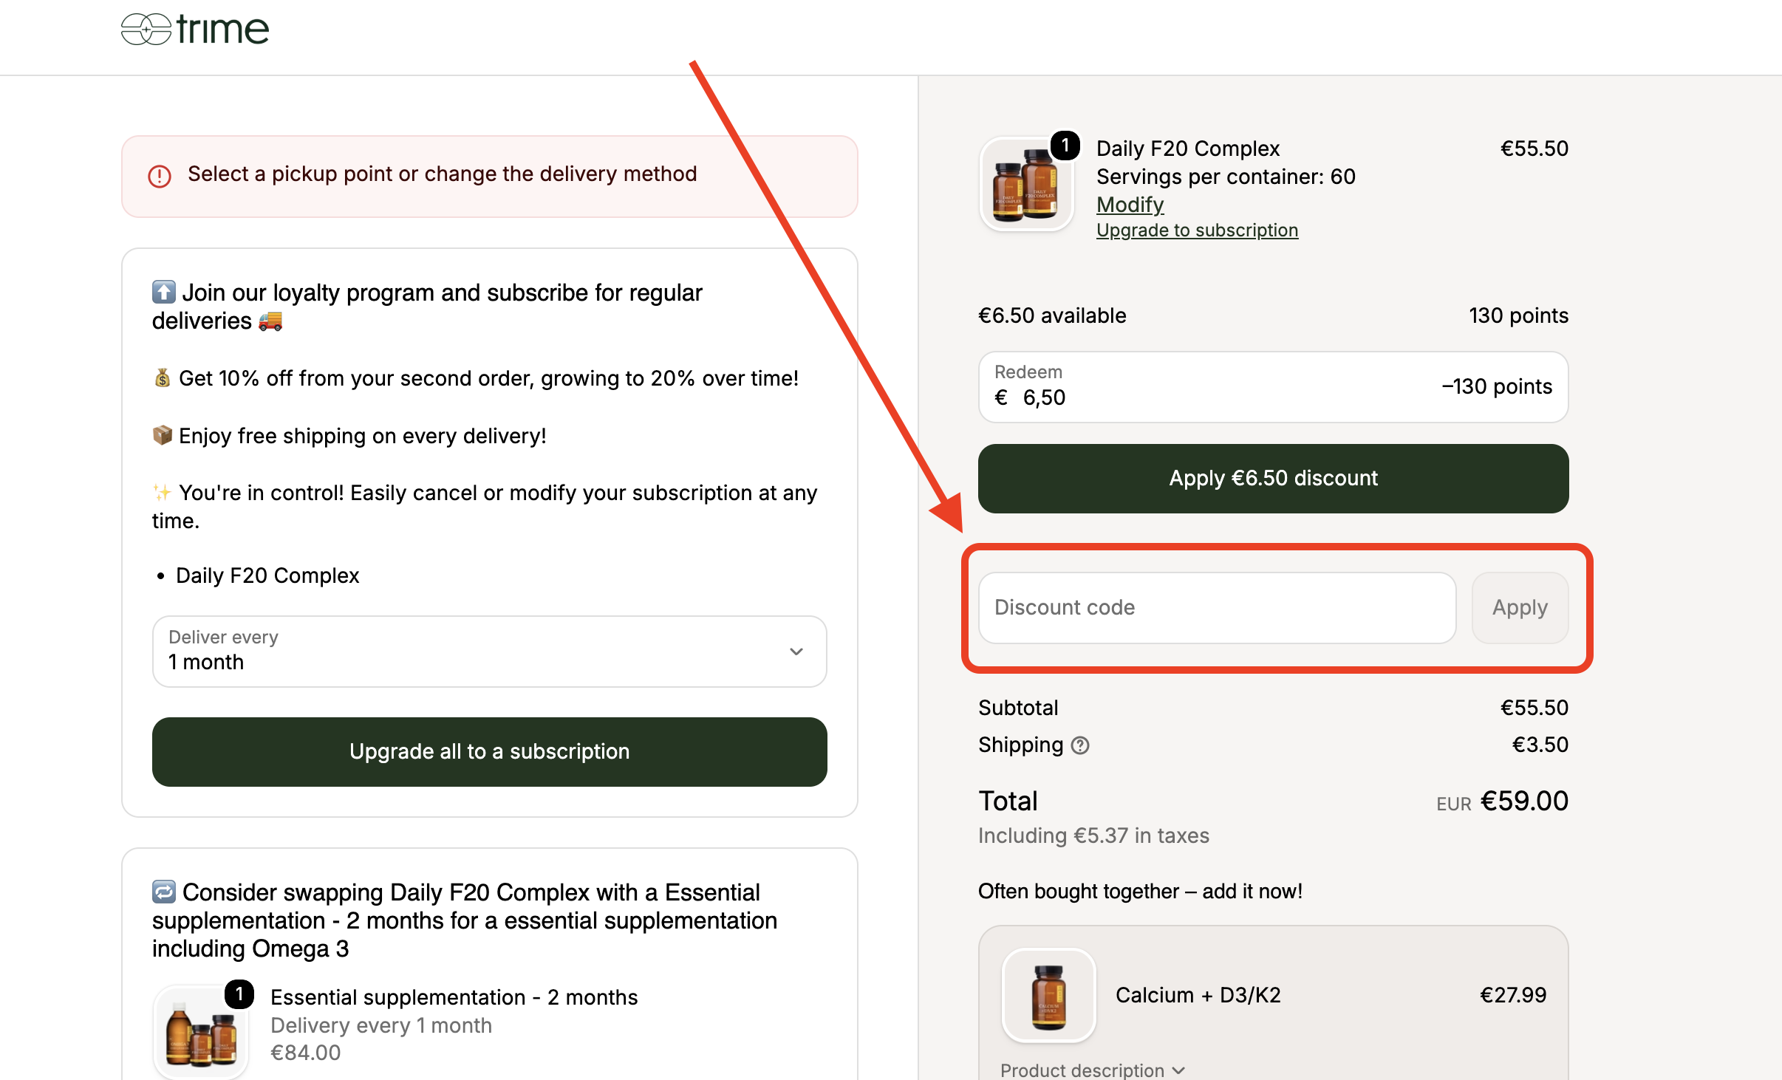Click the Apply discount code button
This screenshot has height=1080, width=1782.
point(1520,608)
